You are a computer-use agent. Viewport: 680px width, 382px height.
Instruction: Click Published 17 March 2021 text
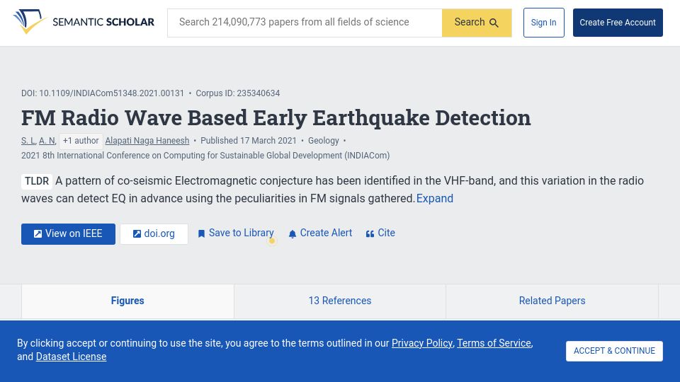coord(249,141)
